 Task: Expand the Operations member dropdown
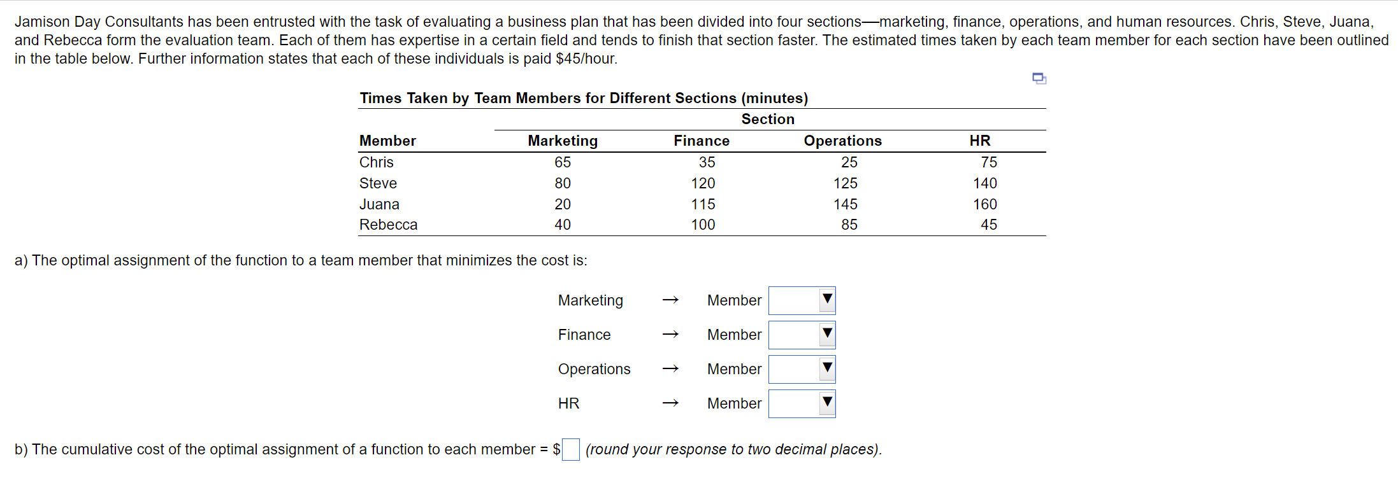click(802, 369)
